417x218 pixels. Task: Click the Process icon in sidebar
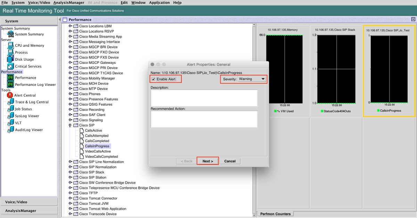click(10, 52)
